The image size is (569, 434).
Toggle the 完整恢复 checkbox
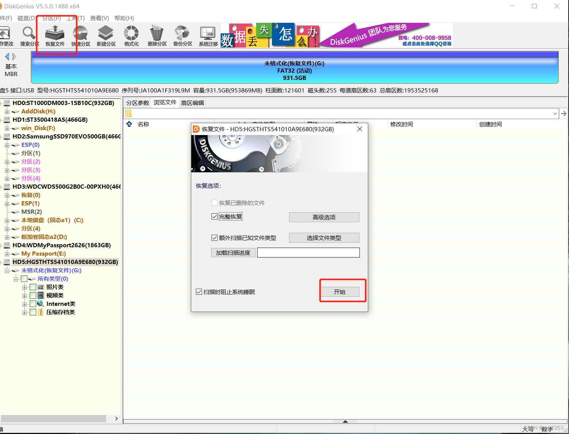(215, 216)
